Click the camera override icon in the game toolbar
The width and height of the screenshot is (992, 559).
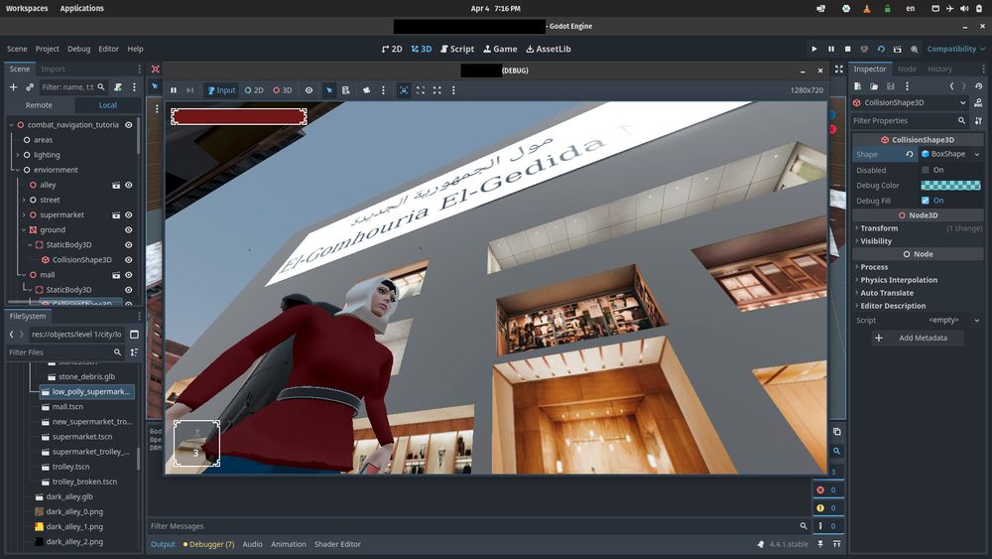coord(366,90)
